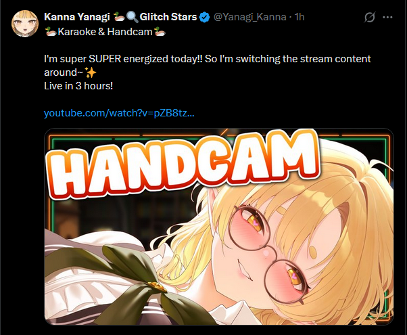Click the blue verified badge
The height and width of the screenshot is (335, 407).
pyautogui.click(x=205, y=17)
